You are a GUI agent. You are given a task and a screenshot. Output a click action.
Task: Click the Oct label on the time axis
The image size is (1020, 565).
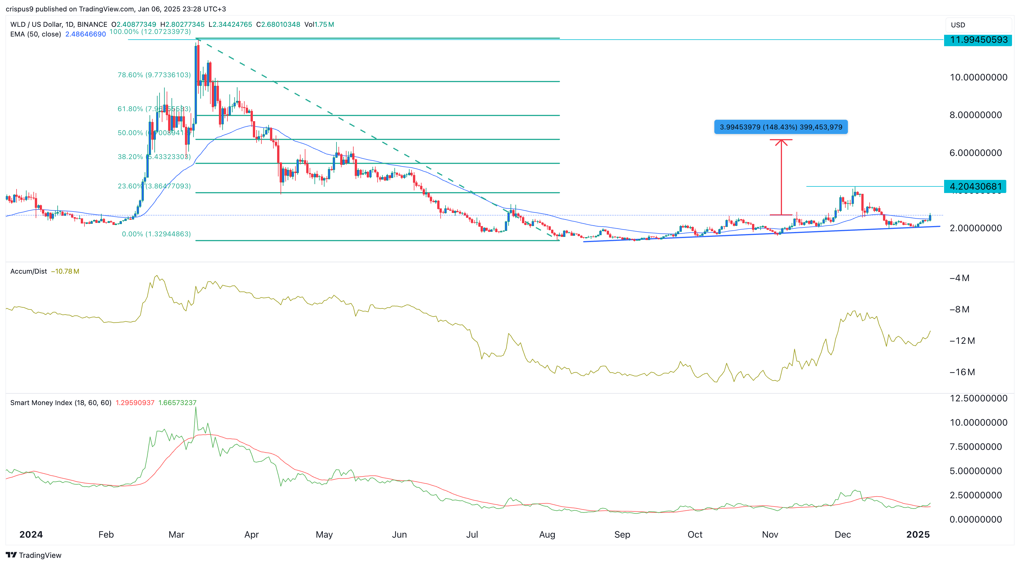(x=695, y=534)
